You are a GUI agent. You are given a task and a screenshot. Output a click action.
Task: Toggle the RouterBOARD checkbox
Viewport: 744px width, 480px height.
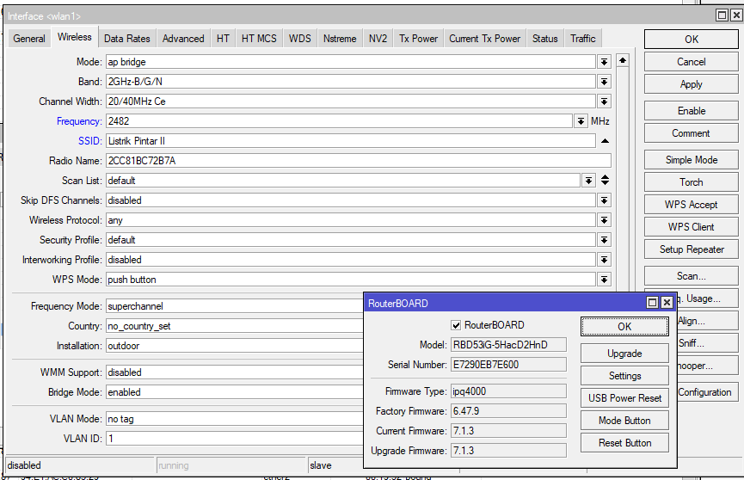tap(456, 325)
